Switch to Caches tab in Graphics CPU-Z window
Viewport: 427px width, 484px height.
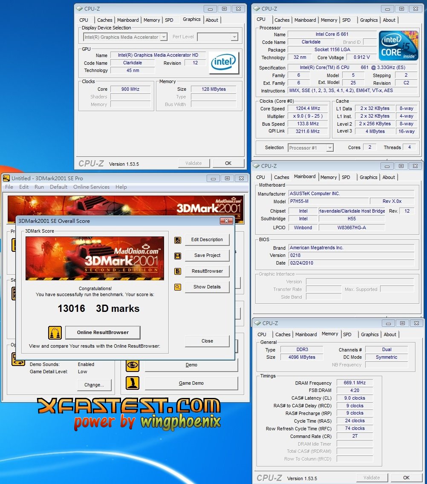105,20
